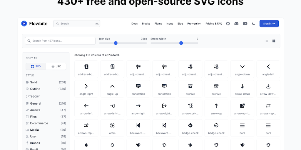Choose the outline adjustments-vertical icon
The height and width of the screenshot is (150, 301).
216,69
